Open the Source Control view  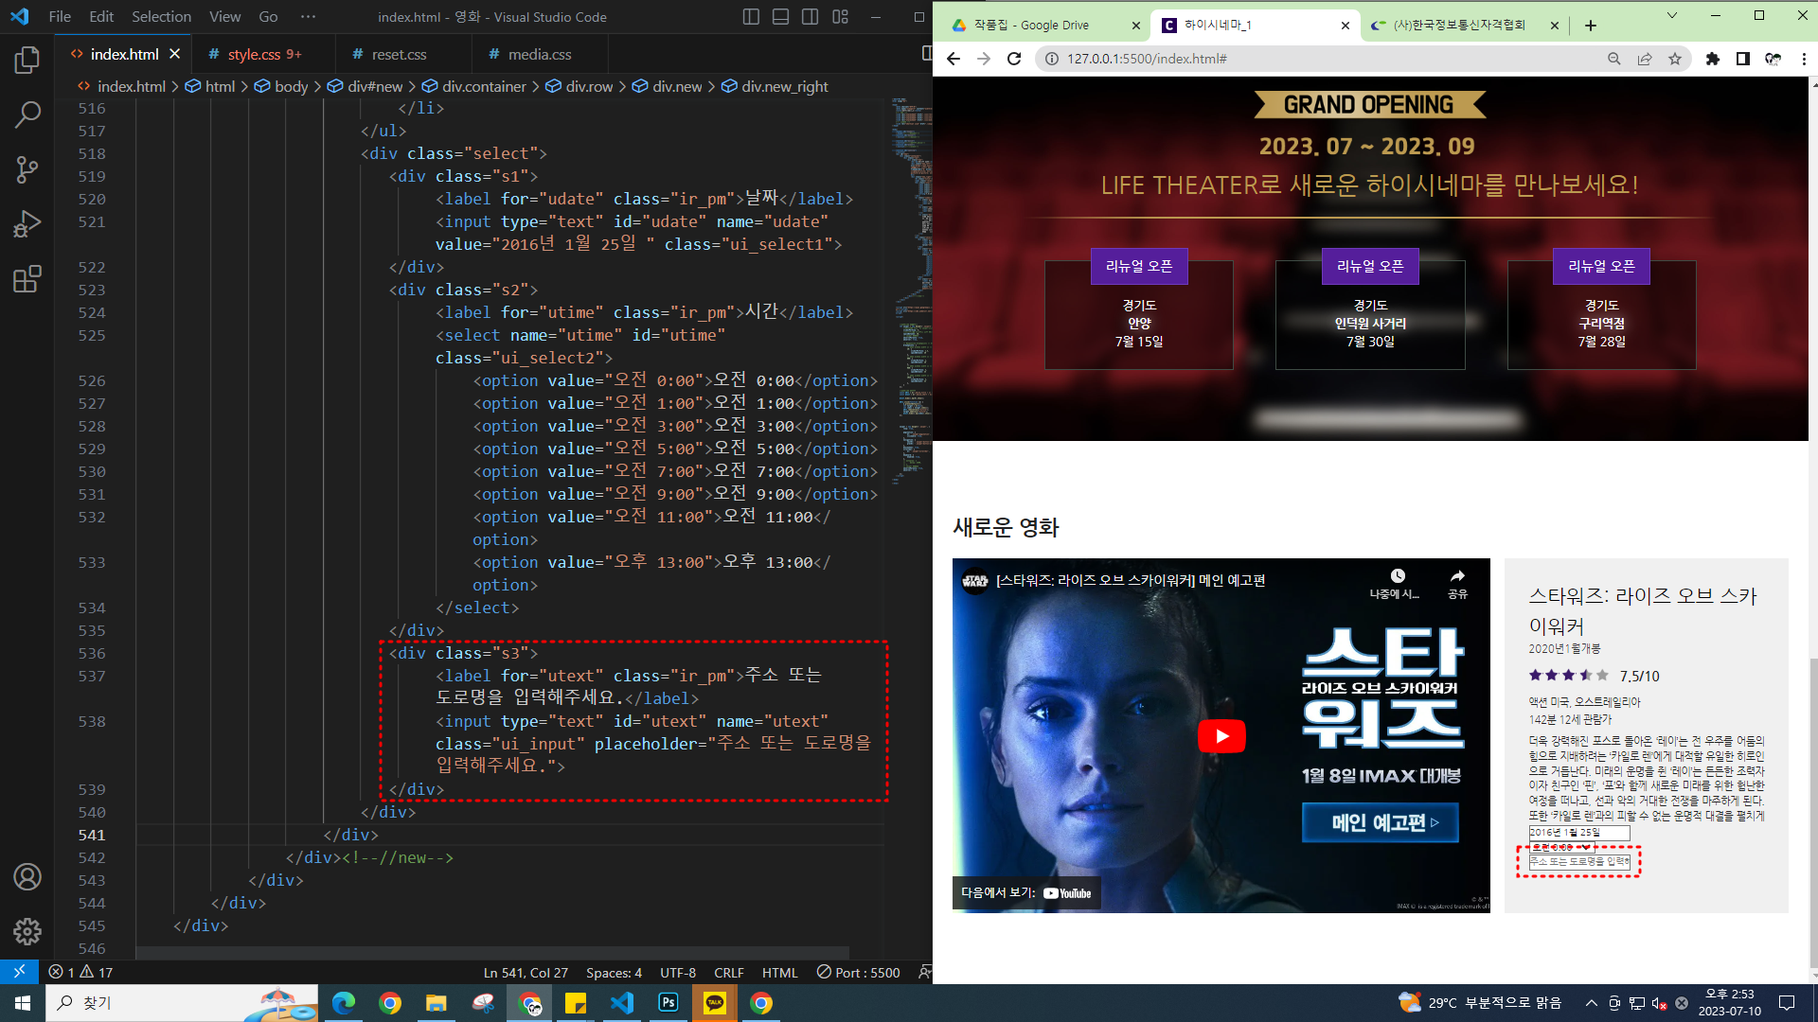click(27, 170)
